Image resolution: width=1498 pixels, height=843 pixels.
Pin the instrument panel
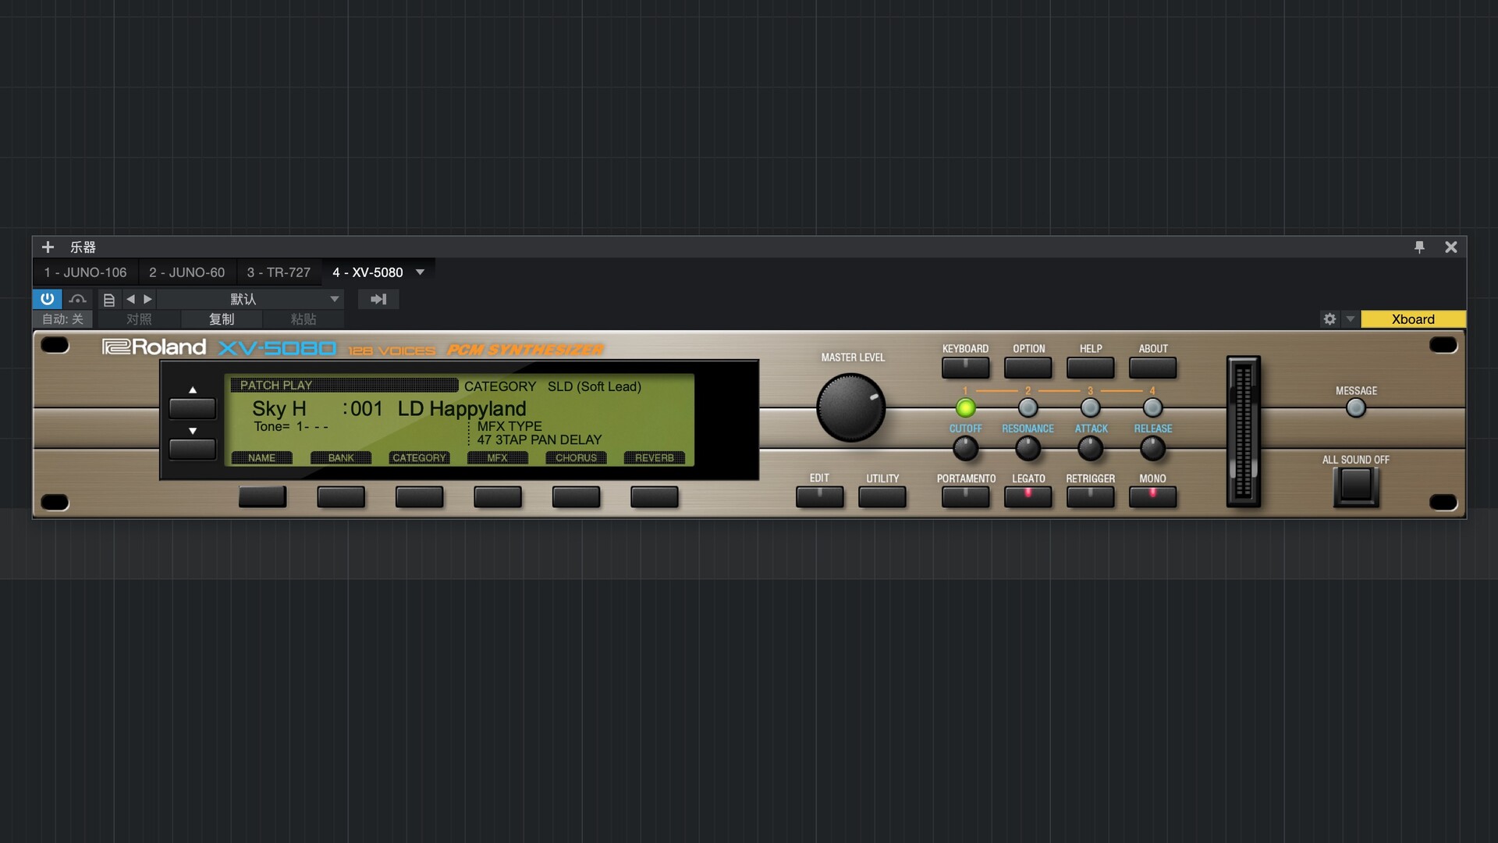coord(1419,247)
